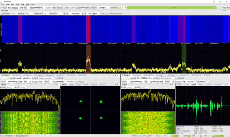Float the 窄带通道[0] panel group
The height and width of the screenshot is (137, 230).
[x=115, y=75]
